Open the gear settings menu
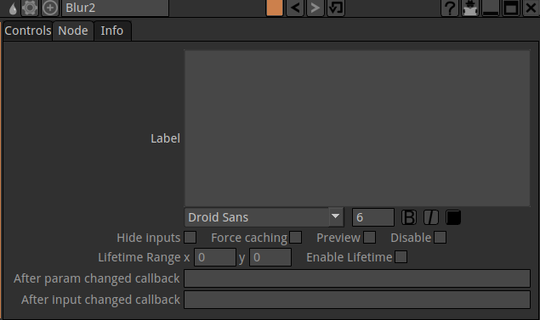Viewport: 540px width, 320px height. click(30, 8)
